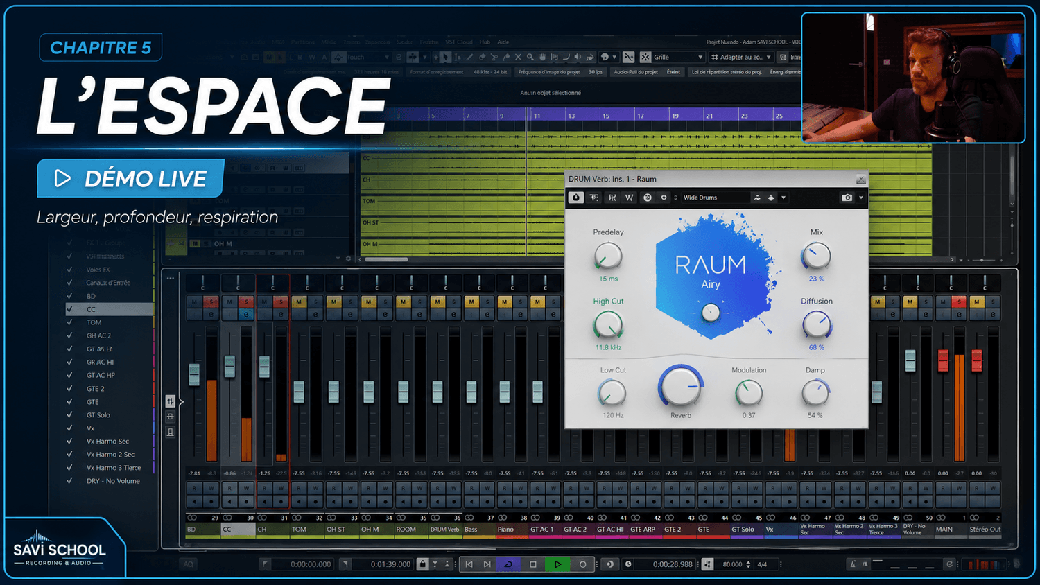Click the BD channel volume fader
Image resolution: width=1040 pixels, height=585 pixels.
coord(194,374)
